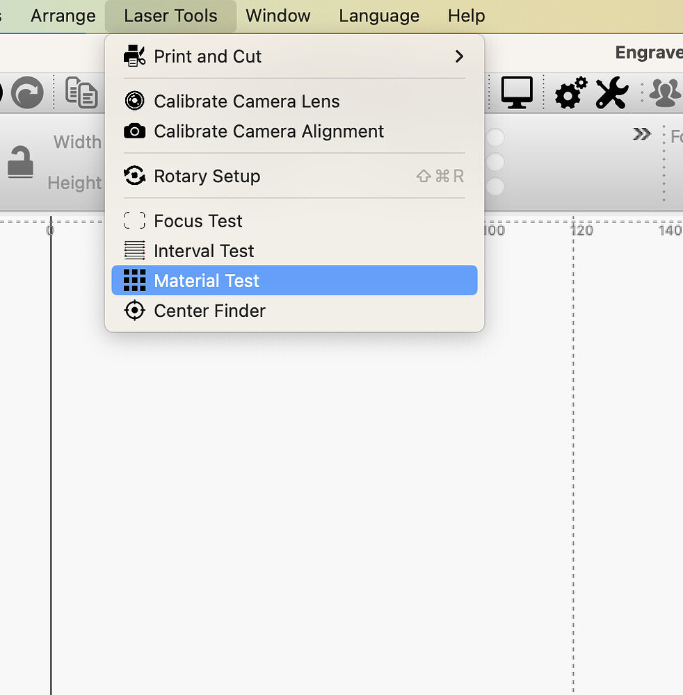
Task: Click the double-chevron panel expander
Action: (641, 134)
